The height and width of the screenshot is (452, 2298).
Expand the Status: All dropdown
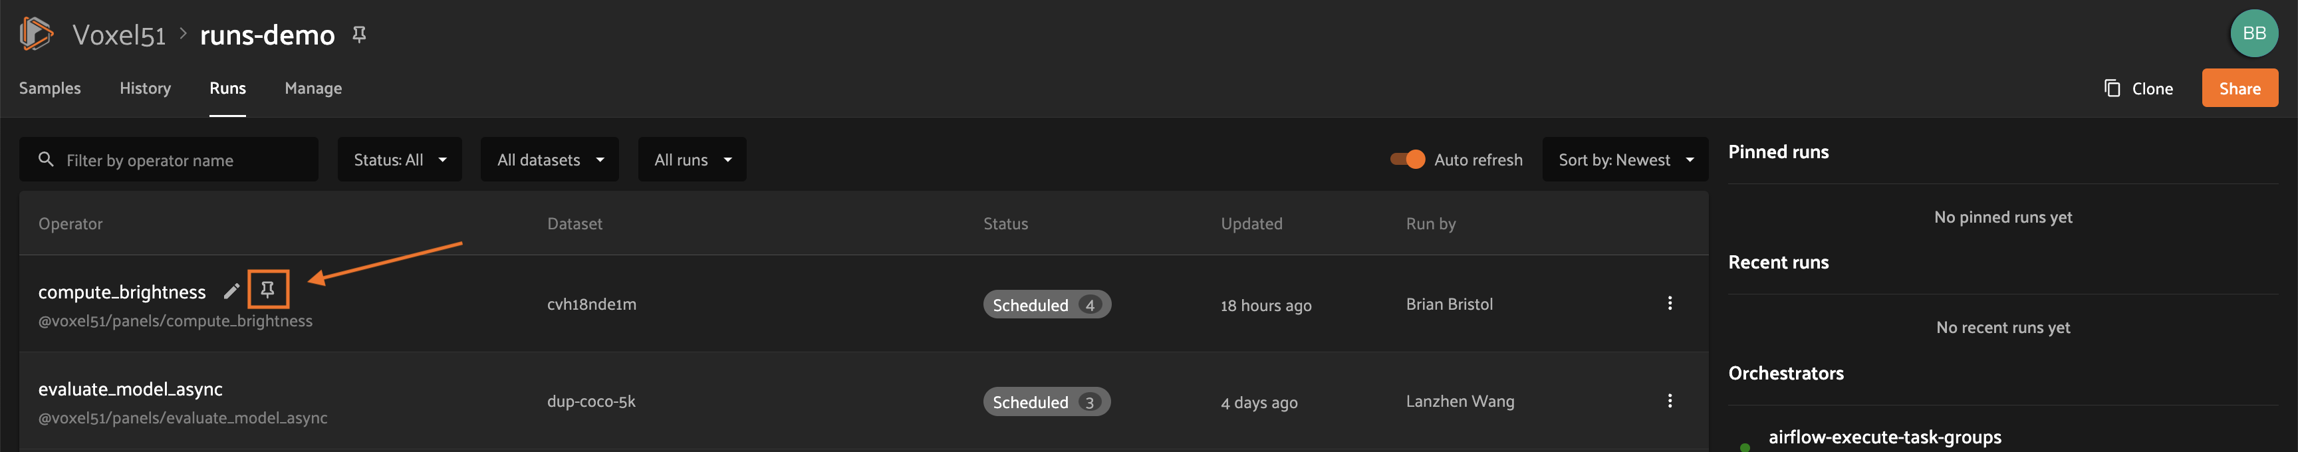tap(400, 160)
